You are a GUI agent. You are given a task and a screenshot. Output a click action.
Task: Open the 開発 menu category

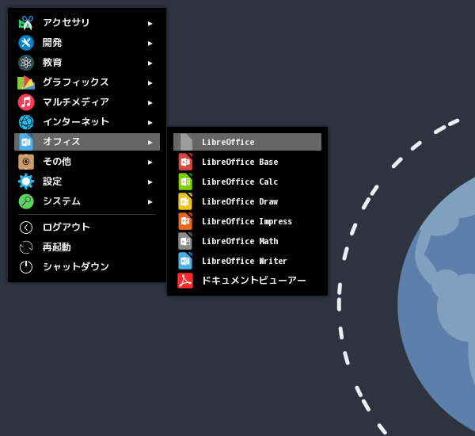coord(87,43)
